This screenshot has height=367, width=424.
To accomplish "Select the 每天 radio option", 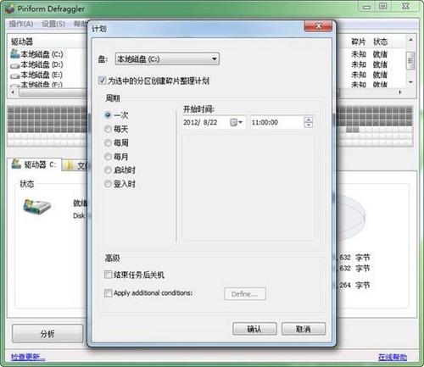I will [x=108, y=129].
